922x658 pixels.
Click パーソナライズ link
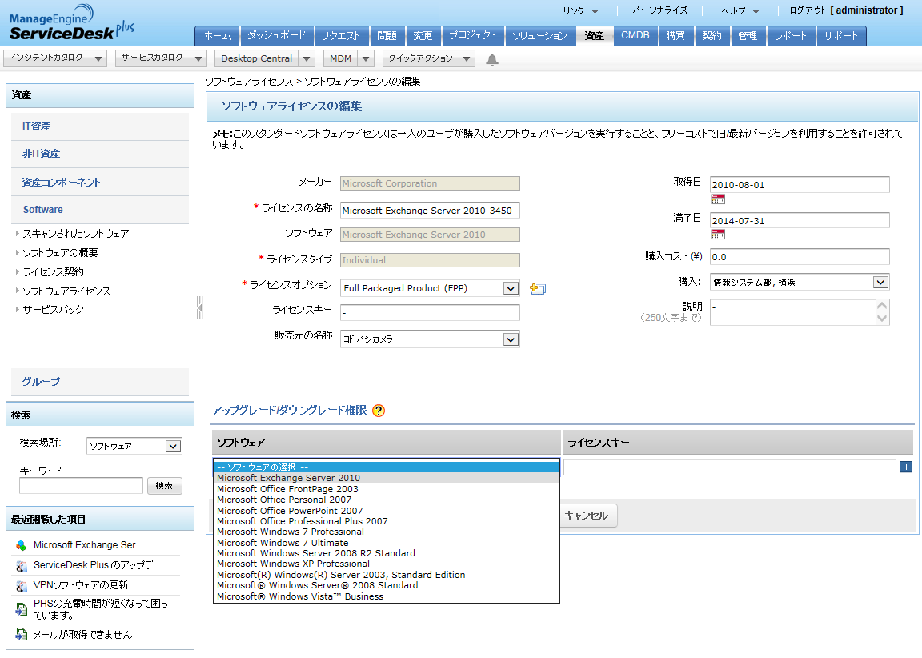(x=659, y=10)
